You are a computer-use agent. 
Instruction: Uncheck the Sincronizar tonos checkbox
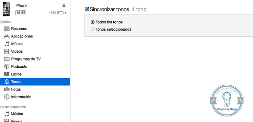point(87,9)
